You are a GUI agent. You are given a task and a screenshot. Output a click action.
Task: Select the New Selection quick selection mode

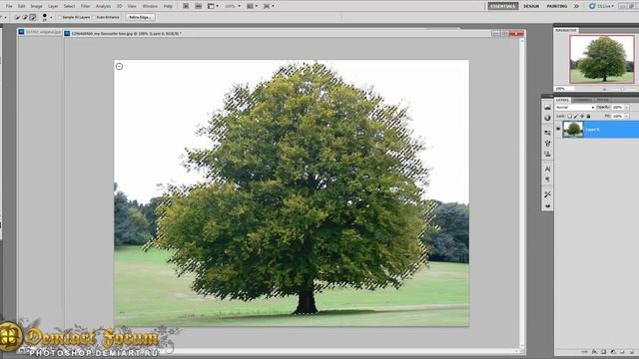click(17, 17)
